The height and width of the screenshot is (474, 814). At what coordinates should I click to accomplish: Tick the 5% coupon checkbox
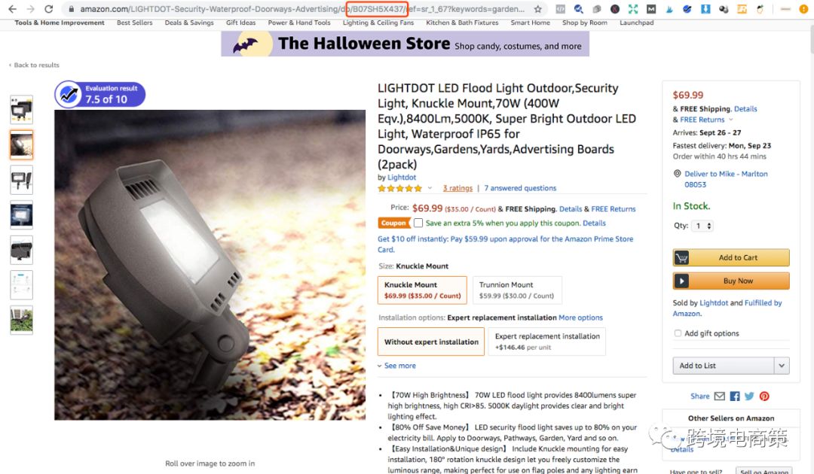pos(418,223)
